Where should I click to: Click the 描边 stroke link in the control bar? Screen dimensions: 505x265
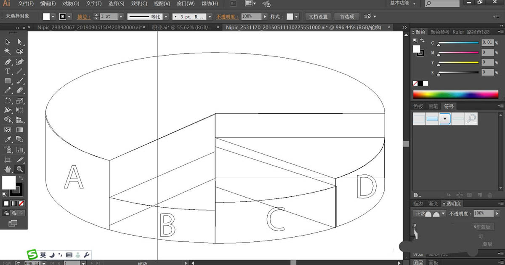click(85, 16)
